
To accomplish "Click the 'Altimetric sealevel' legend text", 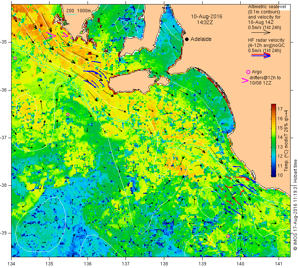I will (267, 7).
